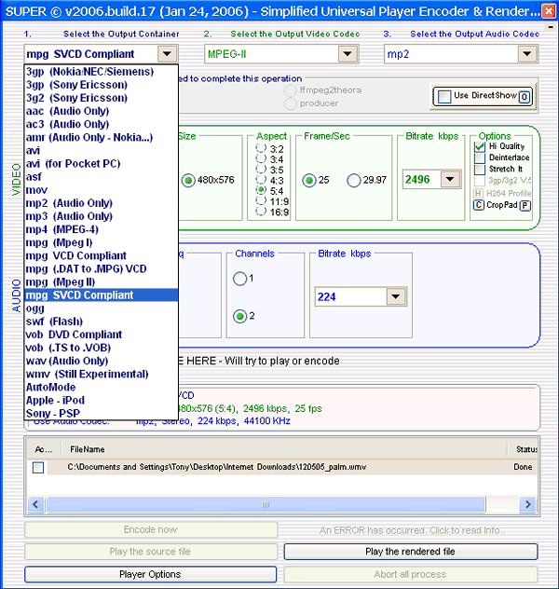Viewport: 559px width, 589px height.
Task: Click the small minus icon below the close button
Action: pos(551,27)
